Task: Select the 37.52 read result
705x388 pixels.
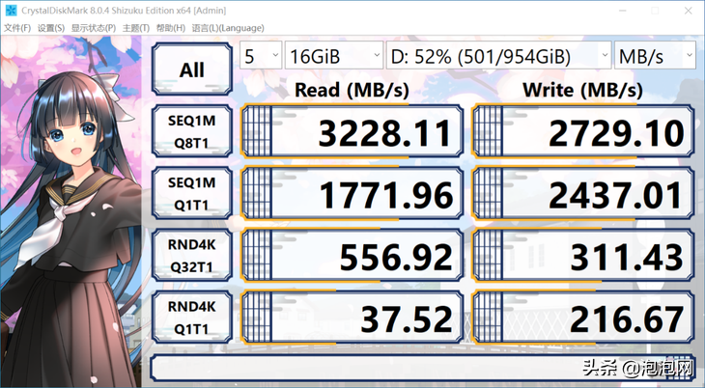Action: pos(352,318)
